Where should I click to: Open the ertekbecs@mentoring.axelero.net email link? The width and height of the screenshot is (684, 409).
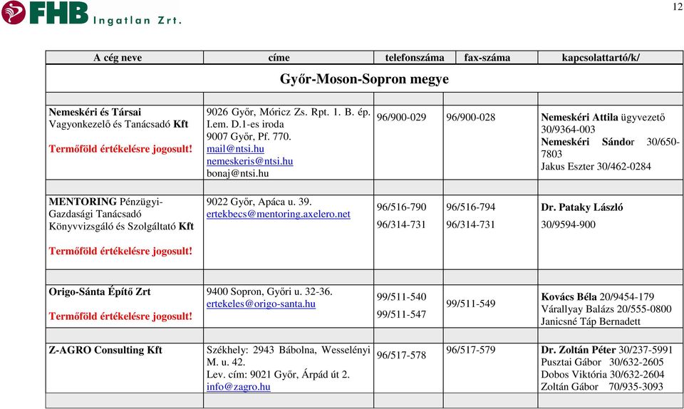279,214
